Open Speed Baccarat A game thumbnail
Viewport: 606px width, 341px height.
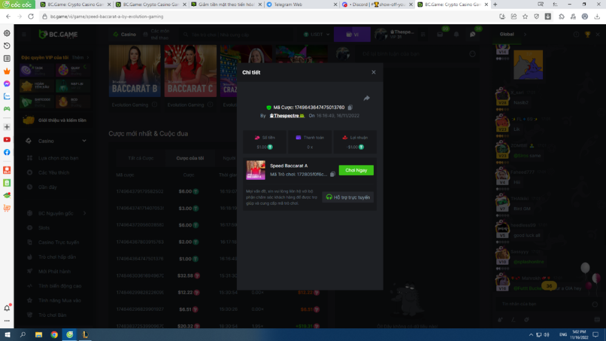click(255, 170)
